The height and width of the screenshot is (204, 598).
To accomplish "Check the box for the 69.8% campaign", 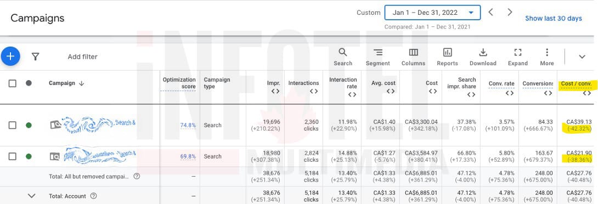I will tap(13, 156).
